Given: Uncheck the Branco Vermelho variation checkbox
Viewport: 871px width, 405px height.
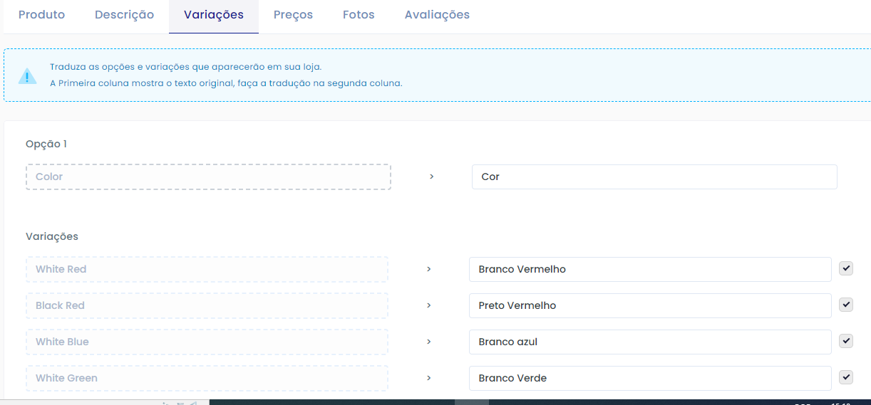Looking at the screenshot, I should 846,268.
